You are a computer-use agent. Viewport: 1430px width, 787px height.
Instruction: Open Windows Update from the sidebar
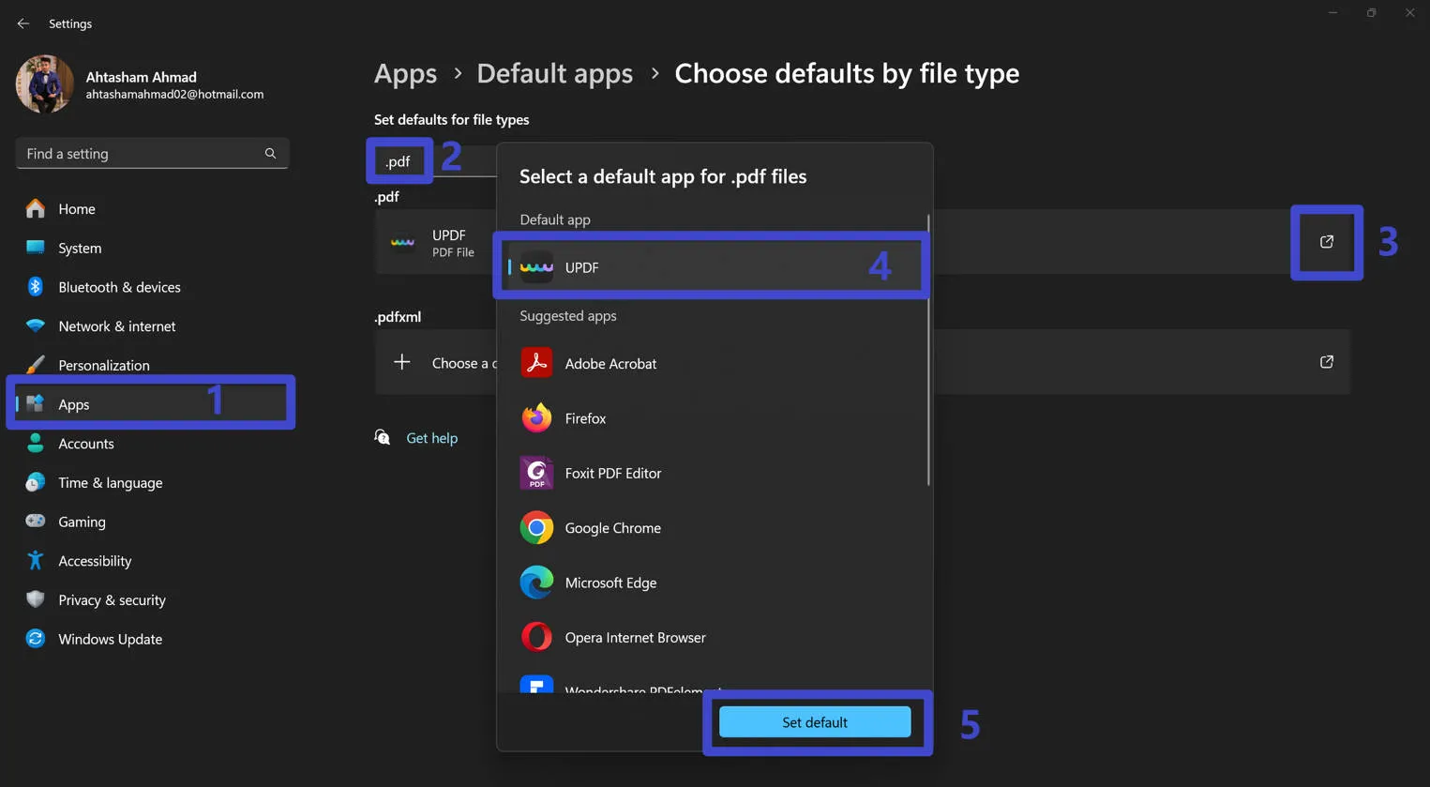[109, 639]
